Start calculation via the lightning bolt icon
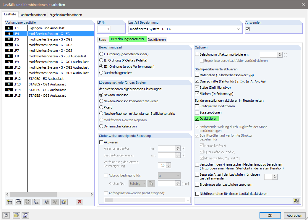 [x=296, y=201]
